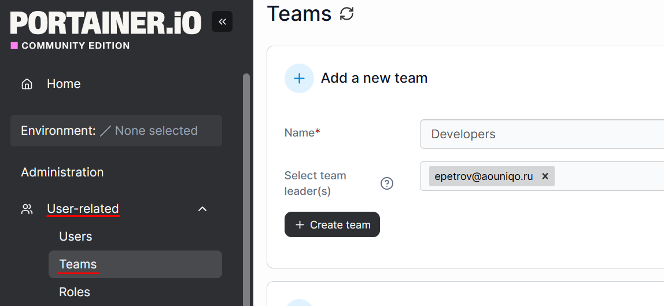Go to Home in the sidebar
664x306 pixels.
[64, 84]
